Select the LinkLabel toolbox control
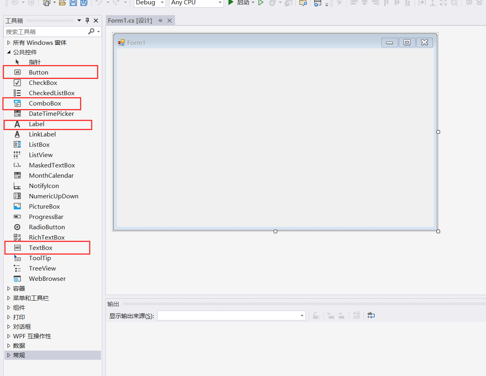486x376 pixels. pos(52,134)
